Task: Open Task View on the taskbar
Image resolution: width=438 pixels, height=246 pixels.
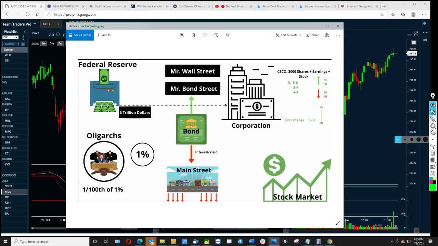Action: point(106,242)
